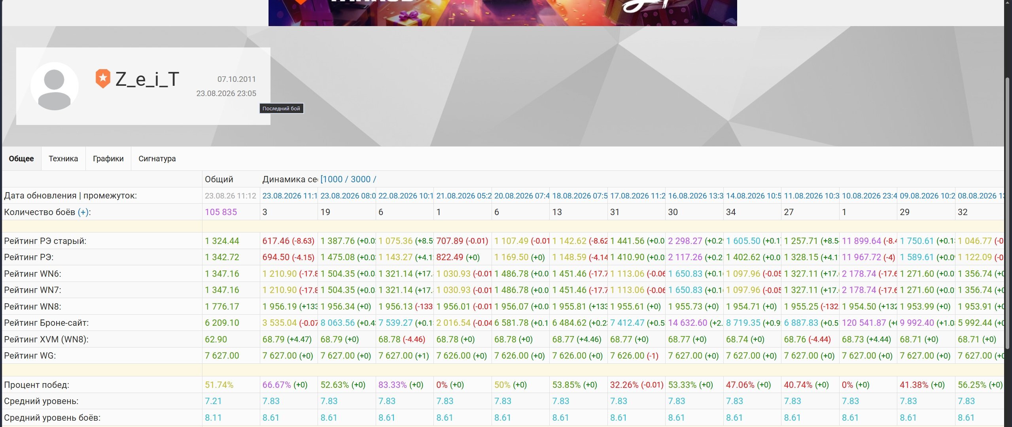Open the Общее tab

pos(21,159)
